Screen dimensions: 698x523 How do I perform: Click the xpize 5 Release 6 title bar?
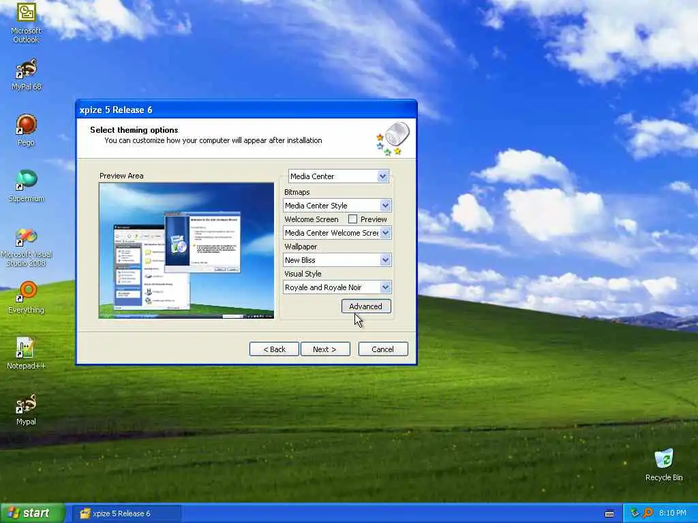[246, 110]
